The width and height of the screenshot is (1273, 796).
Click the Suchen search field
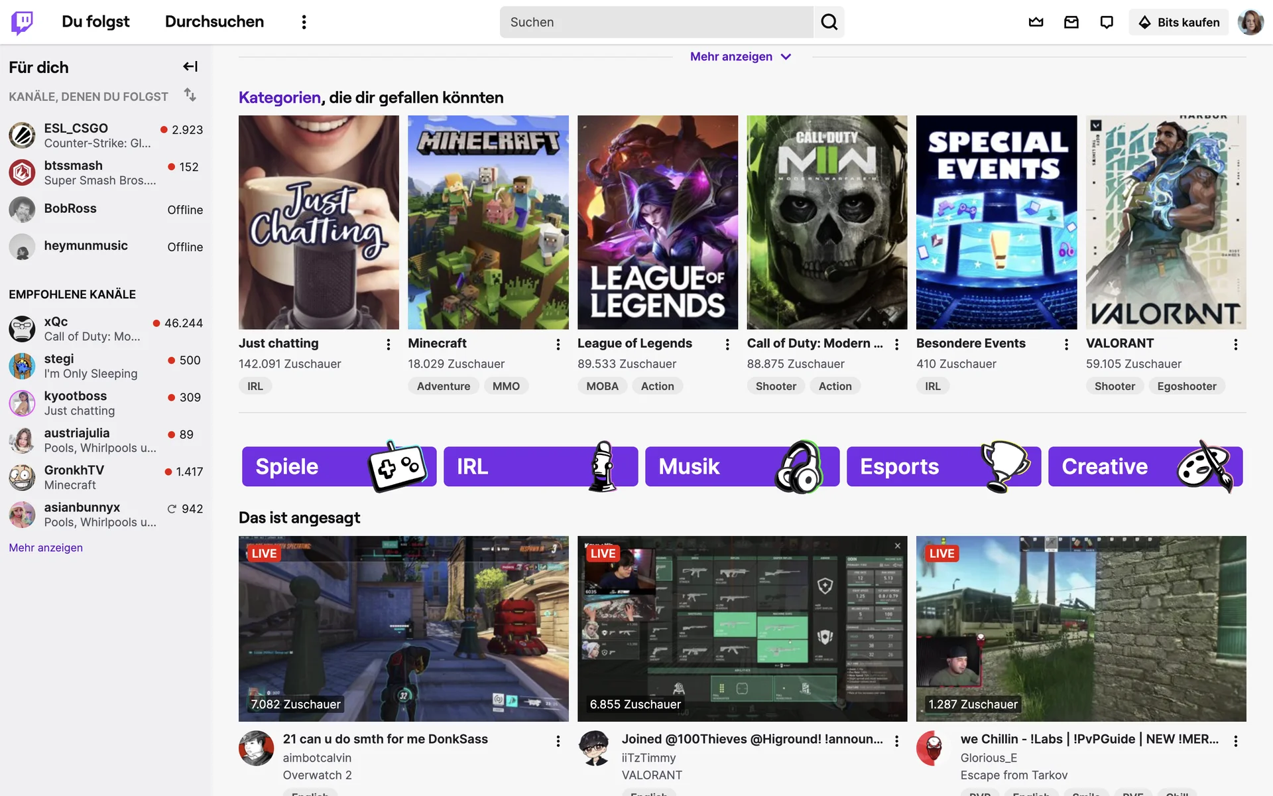point(656,22)
